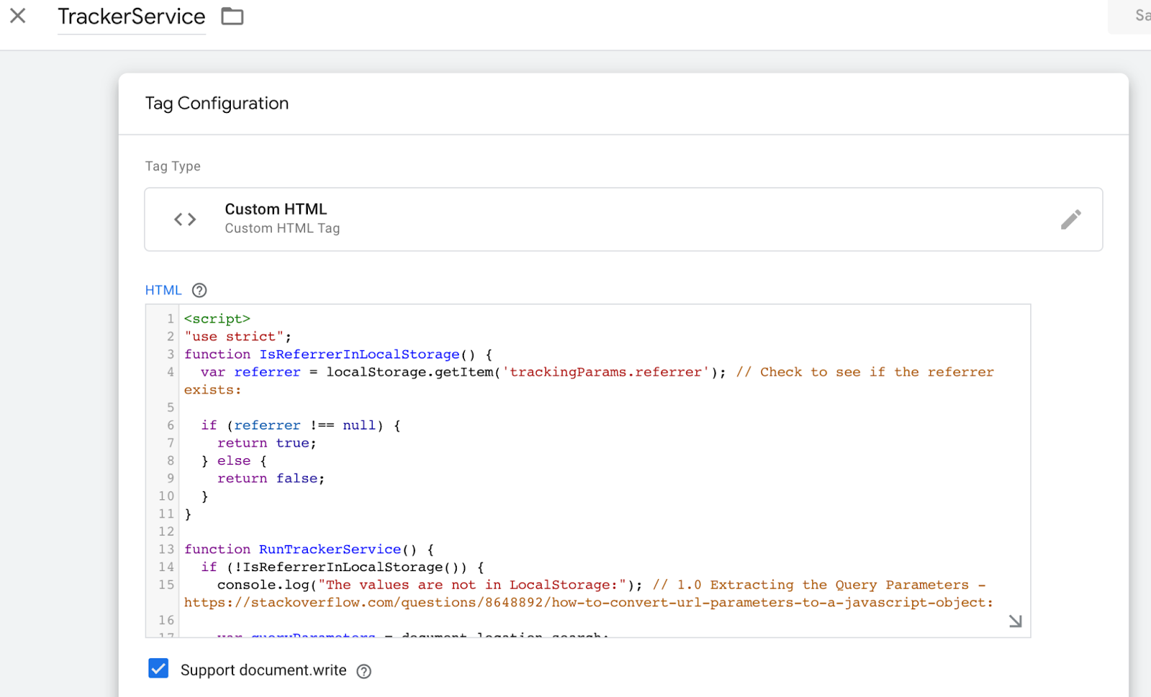Uncheck the Support document.write checkbox
The height and width of the screenshot is (697, 1151).
coord(158,668)
